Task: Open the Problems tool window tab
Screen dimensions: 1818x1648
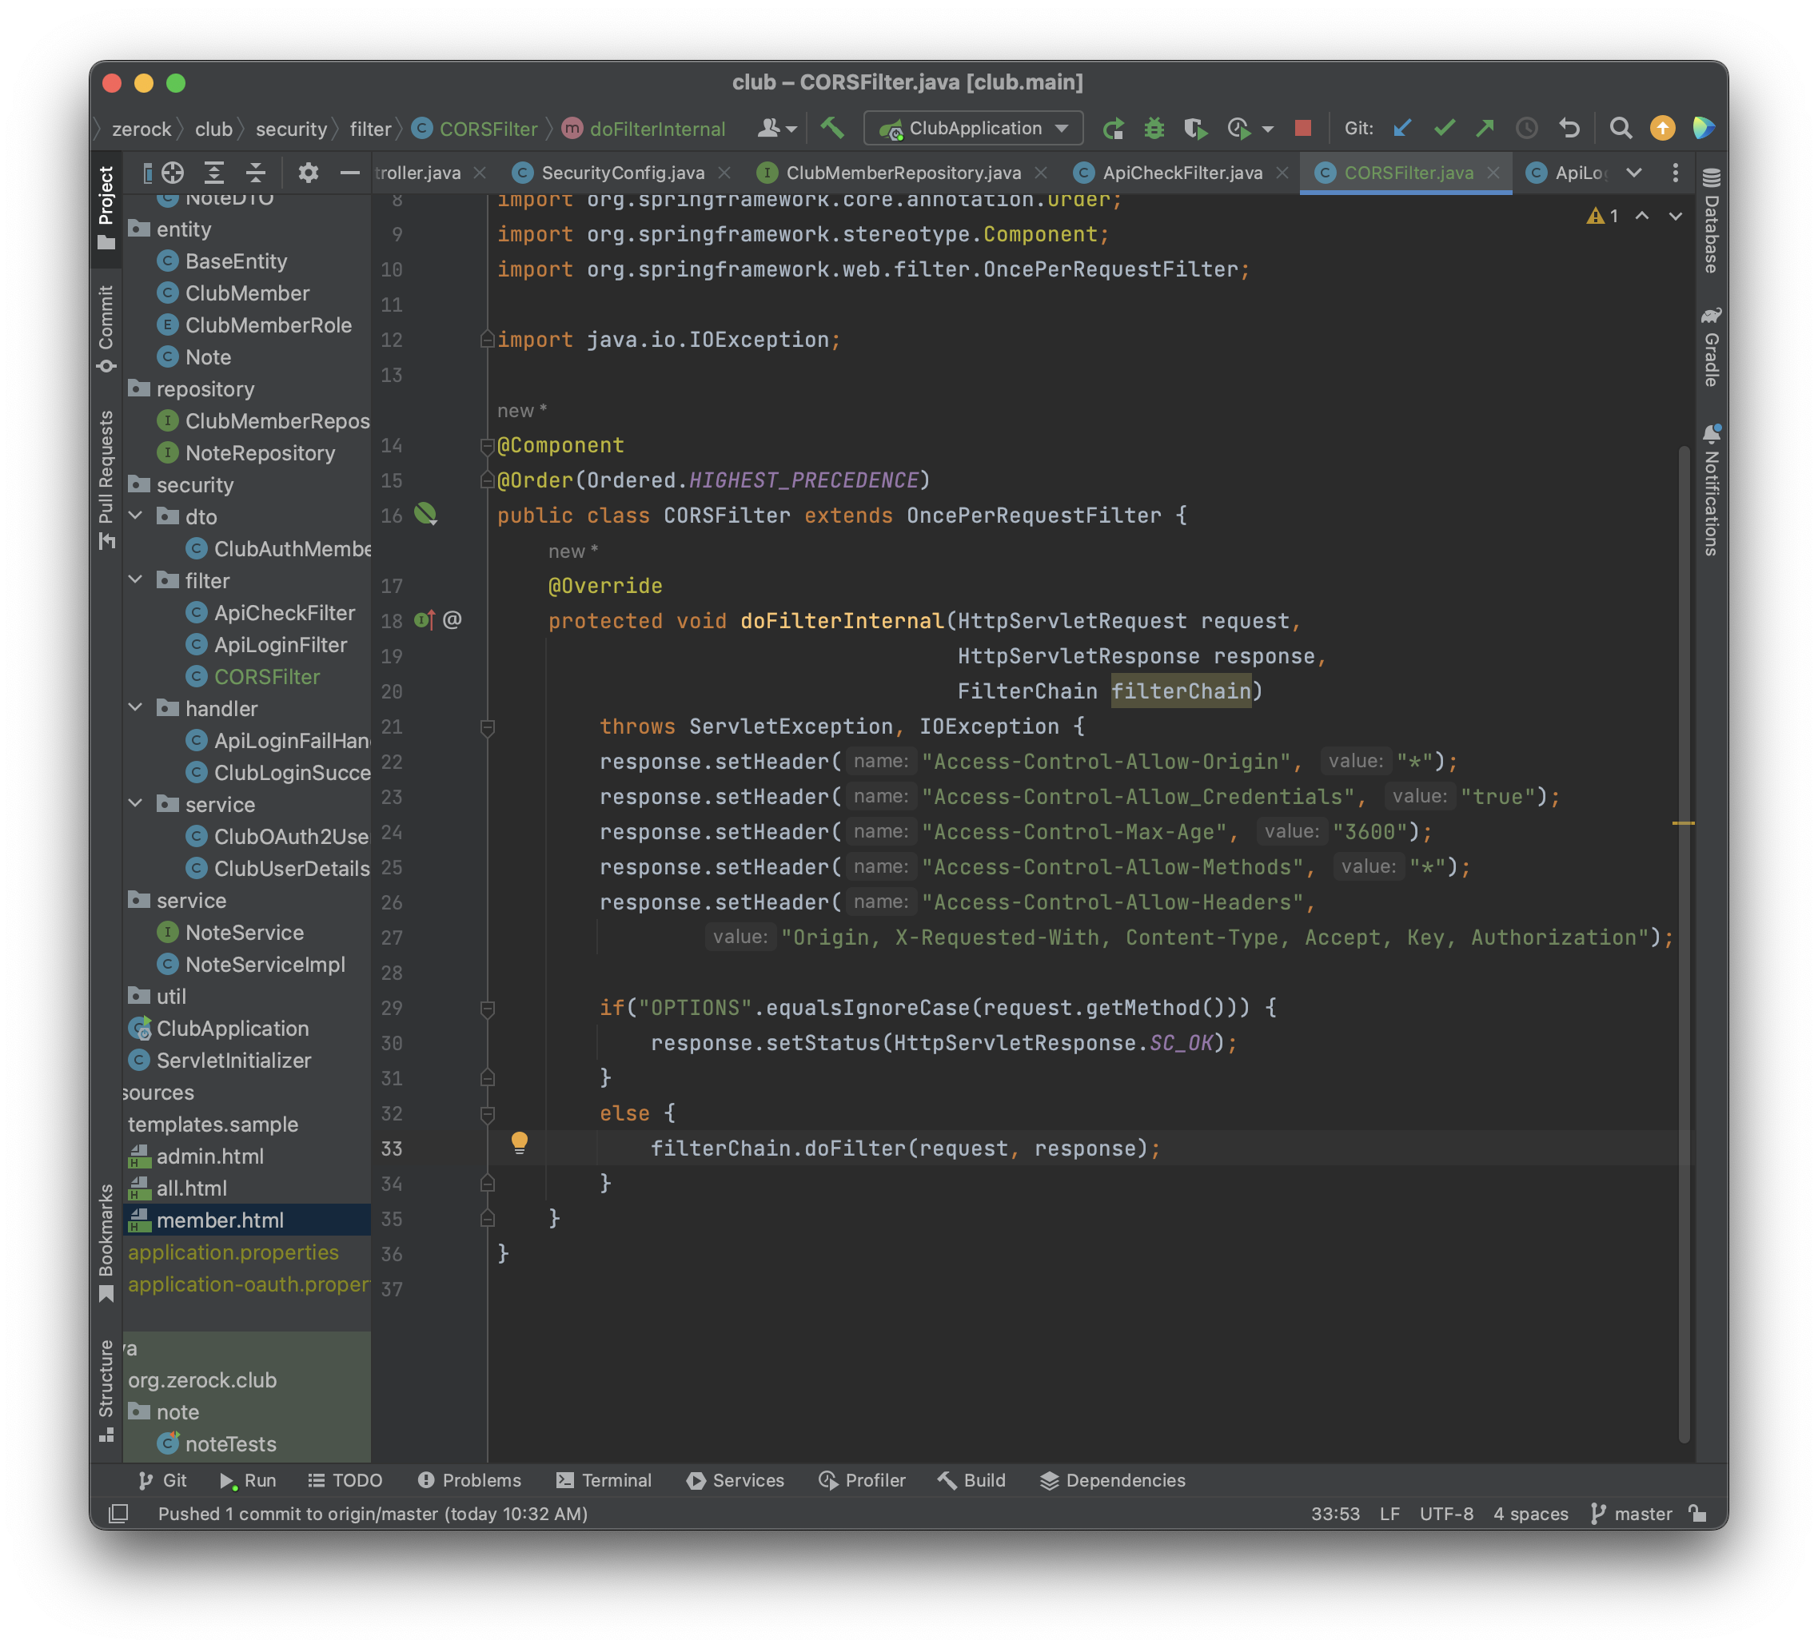Action: pos(470,1480)
